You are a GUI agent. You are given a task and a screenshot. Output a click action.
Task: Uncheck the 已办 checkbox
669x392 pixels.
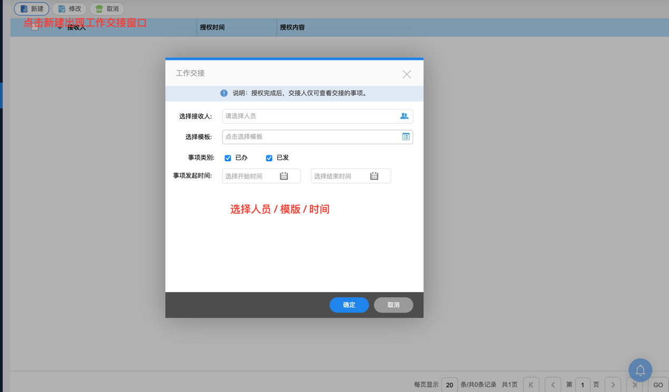[x=228, y=158]
